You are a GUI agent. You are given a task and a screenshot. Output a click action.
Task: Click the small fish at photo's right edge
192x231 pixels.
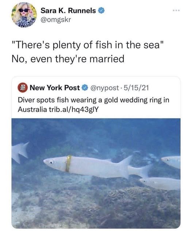(171, 162)
